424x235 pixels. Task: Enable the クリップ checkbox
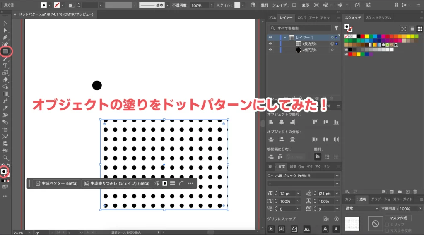pos(387,225)
